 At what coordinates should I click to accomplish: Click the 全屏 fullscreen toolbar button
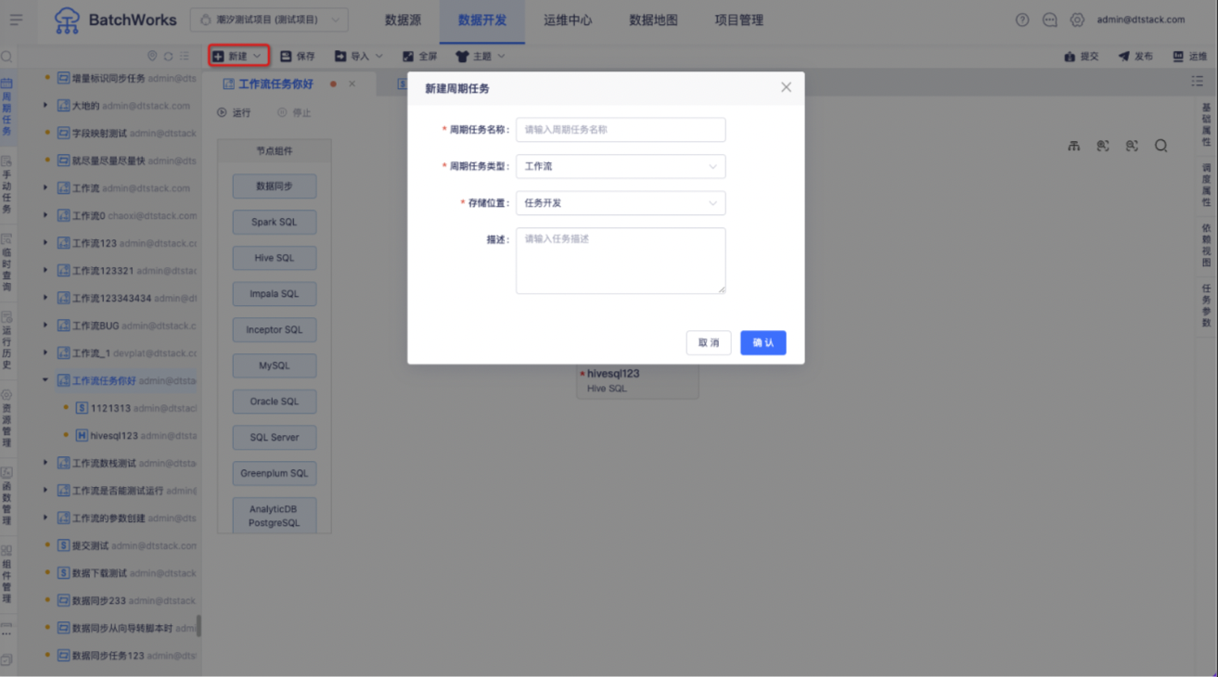(x=419, y=57)
